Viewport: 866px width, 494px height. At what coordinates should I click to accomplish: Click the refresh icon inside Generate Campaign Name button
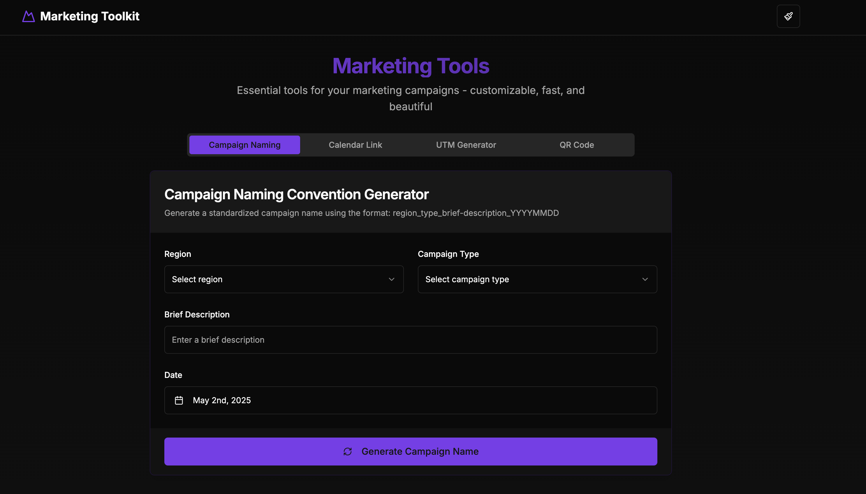[347, 451]
